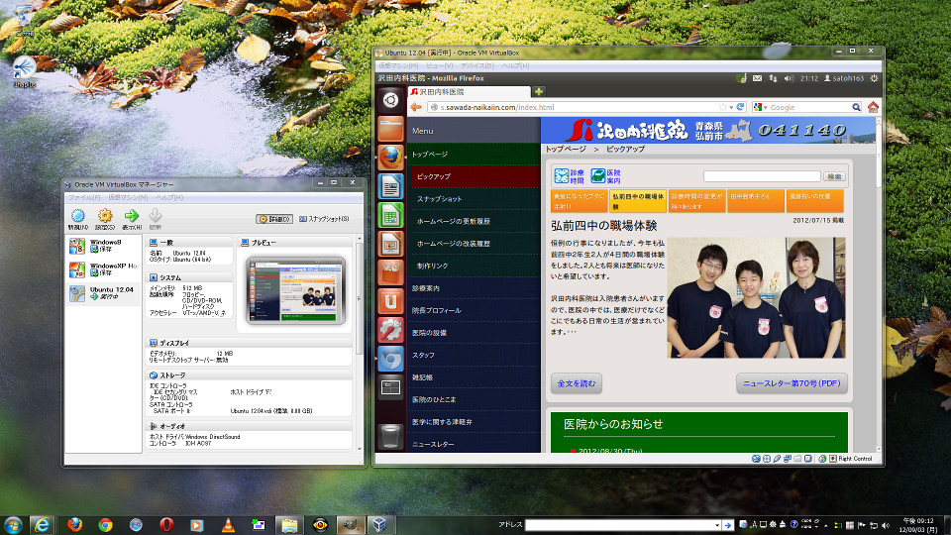Open System Settings wrench-gear launcher icon
Viewport: 951px width, 535px height.
pyautogui.click(x=390, y=330)
